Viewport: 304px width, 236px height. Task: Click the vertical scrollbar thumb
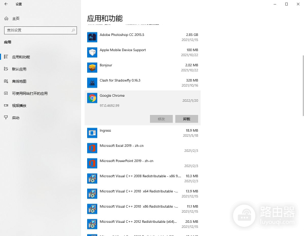point(303,86)
